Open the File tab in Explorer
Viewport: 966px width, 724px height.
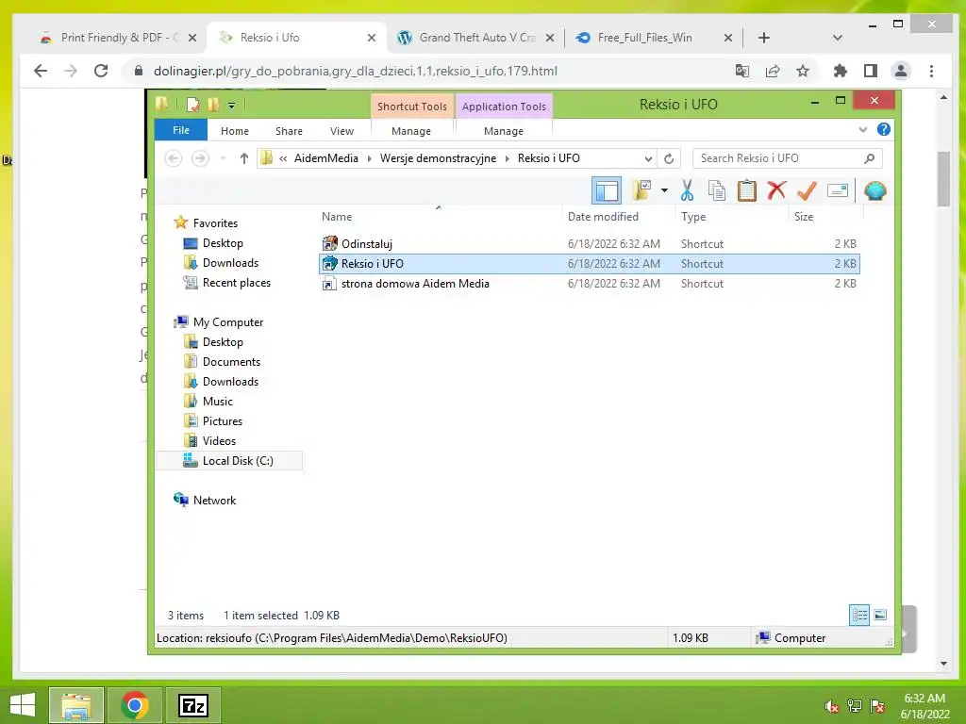(180, 130)
